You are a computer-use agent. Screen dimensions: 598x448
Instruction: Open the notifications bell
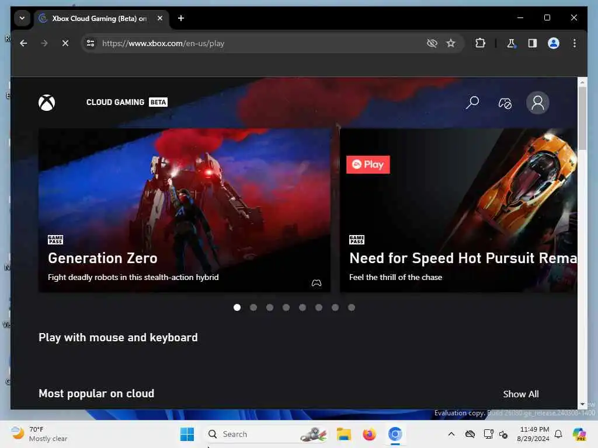point(558,434)
